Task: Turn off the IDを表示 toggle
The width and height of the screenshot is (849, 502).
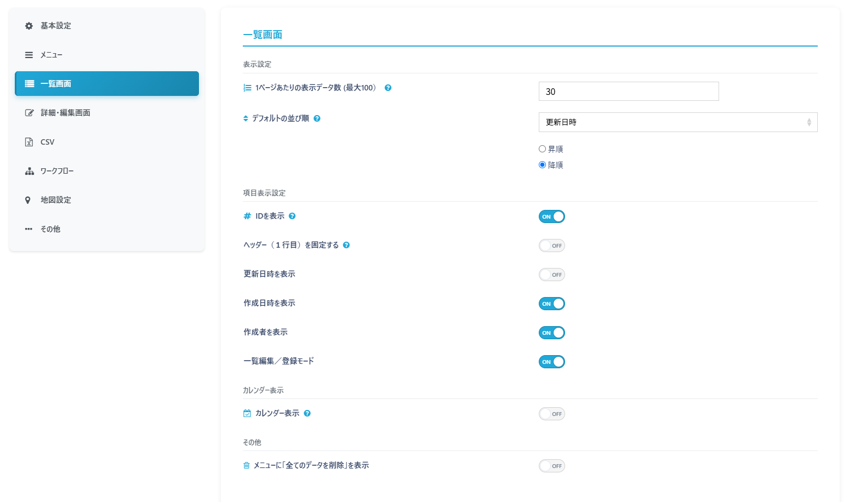Action: [551, 216]
